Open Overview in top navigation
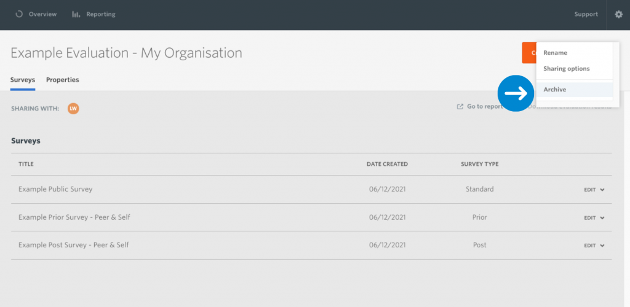Viewport: 630px width, 307px height. 42,14
